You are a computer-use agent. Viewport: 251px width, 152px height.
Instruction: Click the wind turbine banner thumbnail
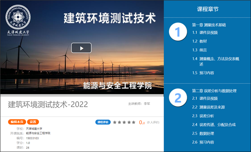[x=82, y=47]
